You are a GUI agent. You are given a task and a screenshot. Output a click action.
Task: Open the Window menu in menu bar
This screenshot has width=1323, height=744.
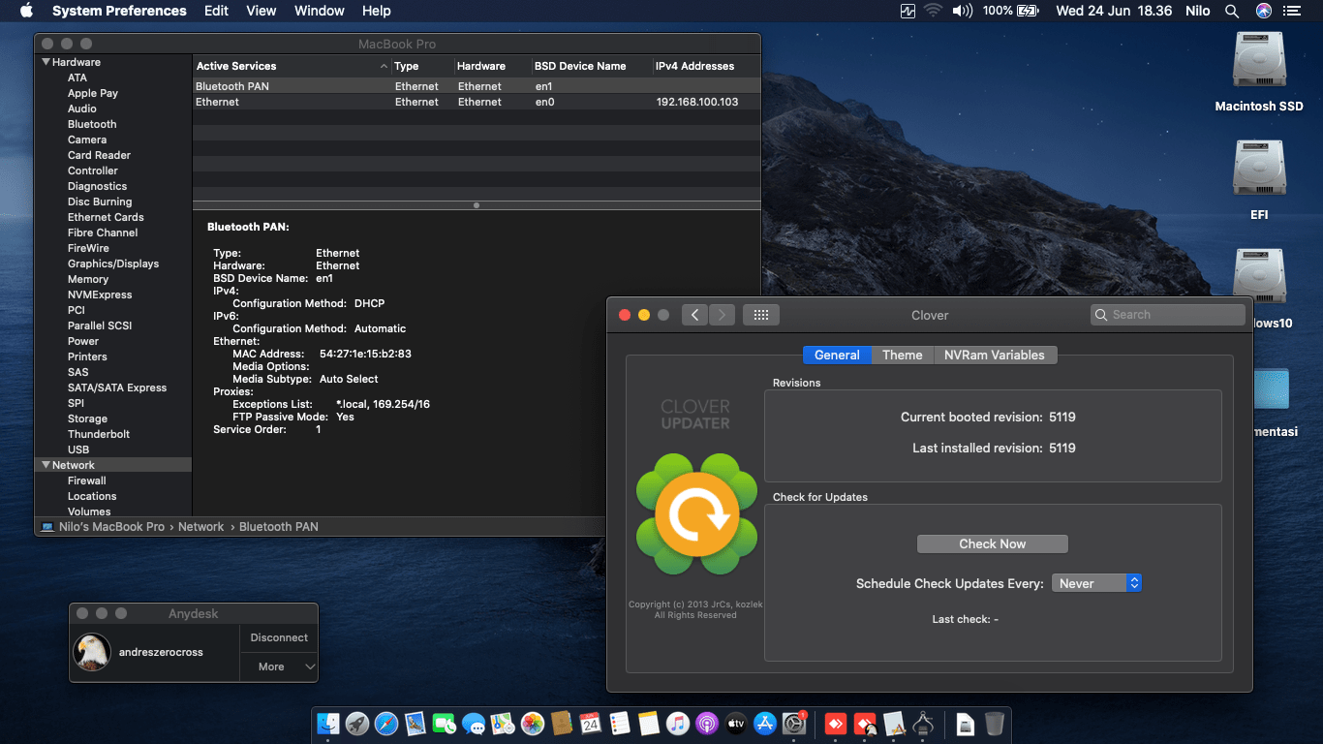click(x=319, y=11)
